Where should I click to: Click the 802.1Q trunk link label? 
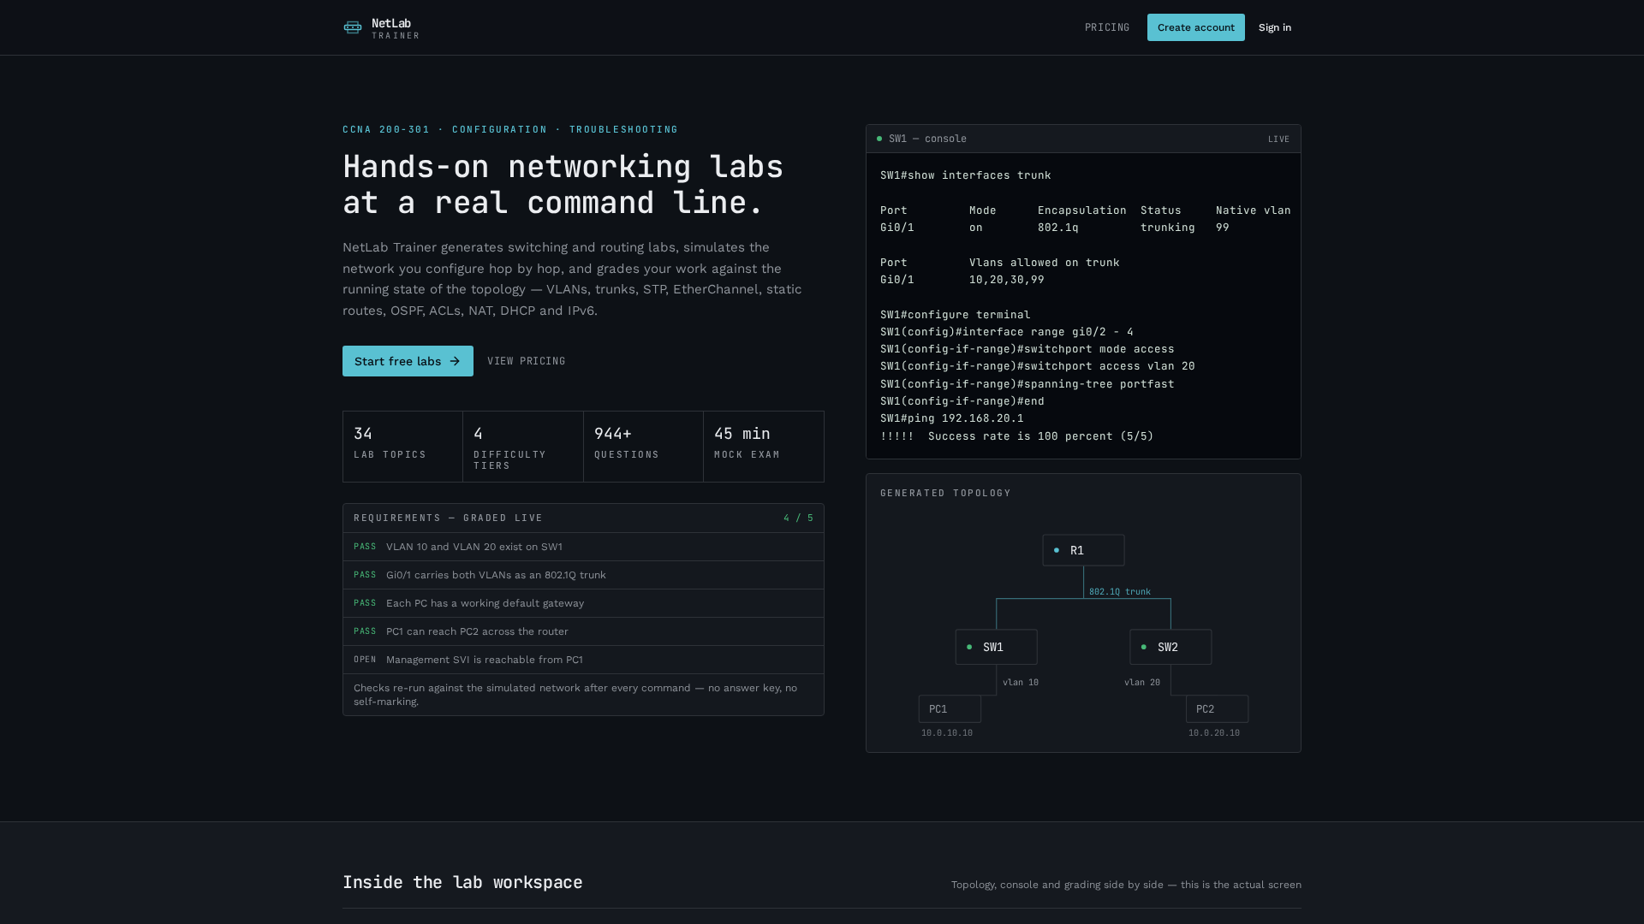point(1120,592)
